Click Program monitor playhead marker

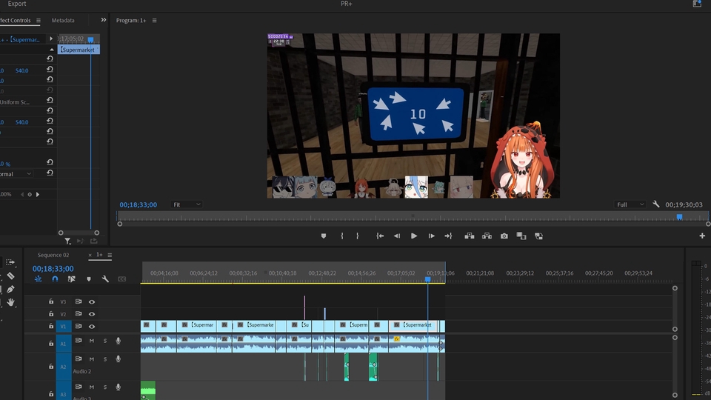(679, 217)
